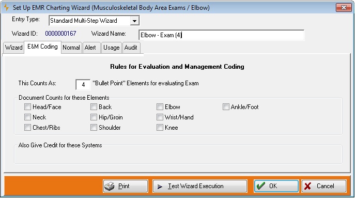Select the E&M Coding tab

42,47
